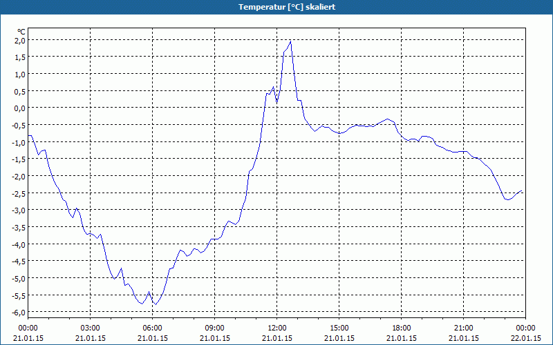Click the 03:00 time label
553x345 pixels.
click(91, 328)
